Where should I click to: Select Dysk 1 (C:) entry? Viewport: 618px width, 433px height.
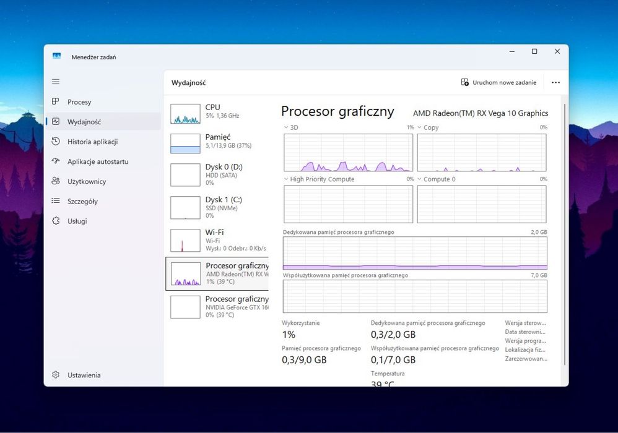tap(217, 207)
